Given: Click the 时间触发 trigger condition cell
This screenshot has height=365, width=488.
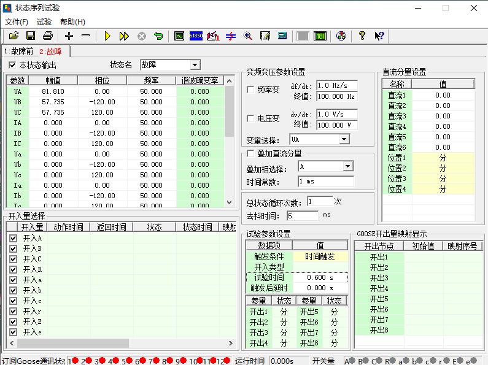Looking at the screenshot, I should point(320,256).
